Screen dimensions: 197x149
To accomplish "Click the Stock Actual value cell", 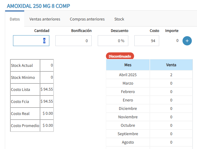I will [47, 65].
